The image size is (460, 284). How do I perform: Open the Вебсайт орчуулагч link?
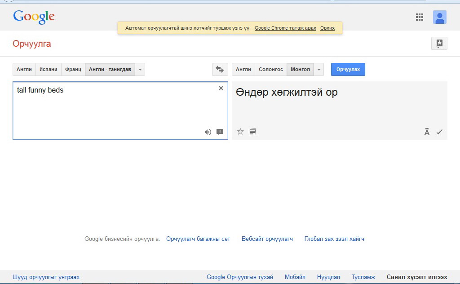pyautogui.click(x=267, y=239)
